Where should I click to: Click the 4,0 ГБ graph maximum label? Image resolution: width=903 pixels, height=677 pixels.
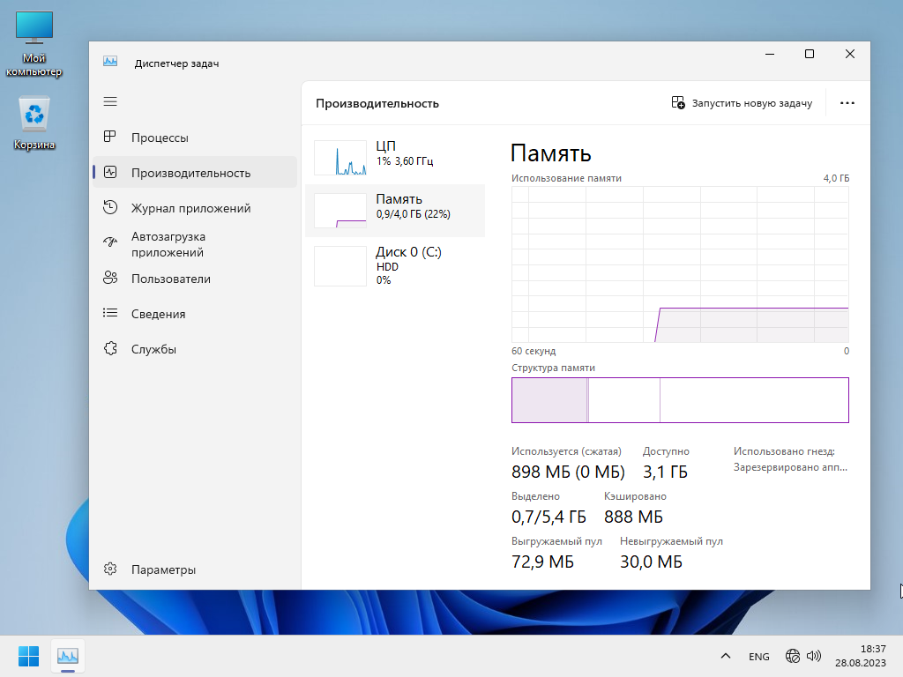836,178
